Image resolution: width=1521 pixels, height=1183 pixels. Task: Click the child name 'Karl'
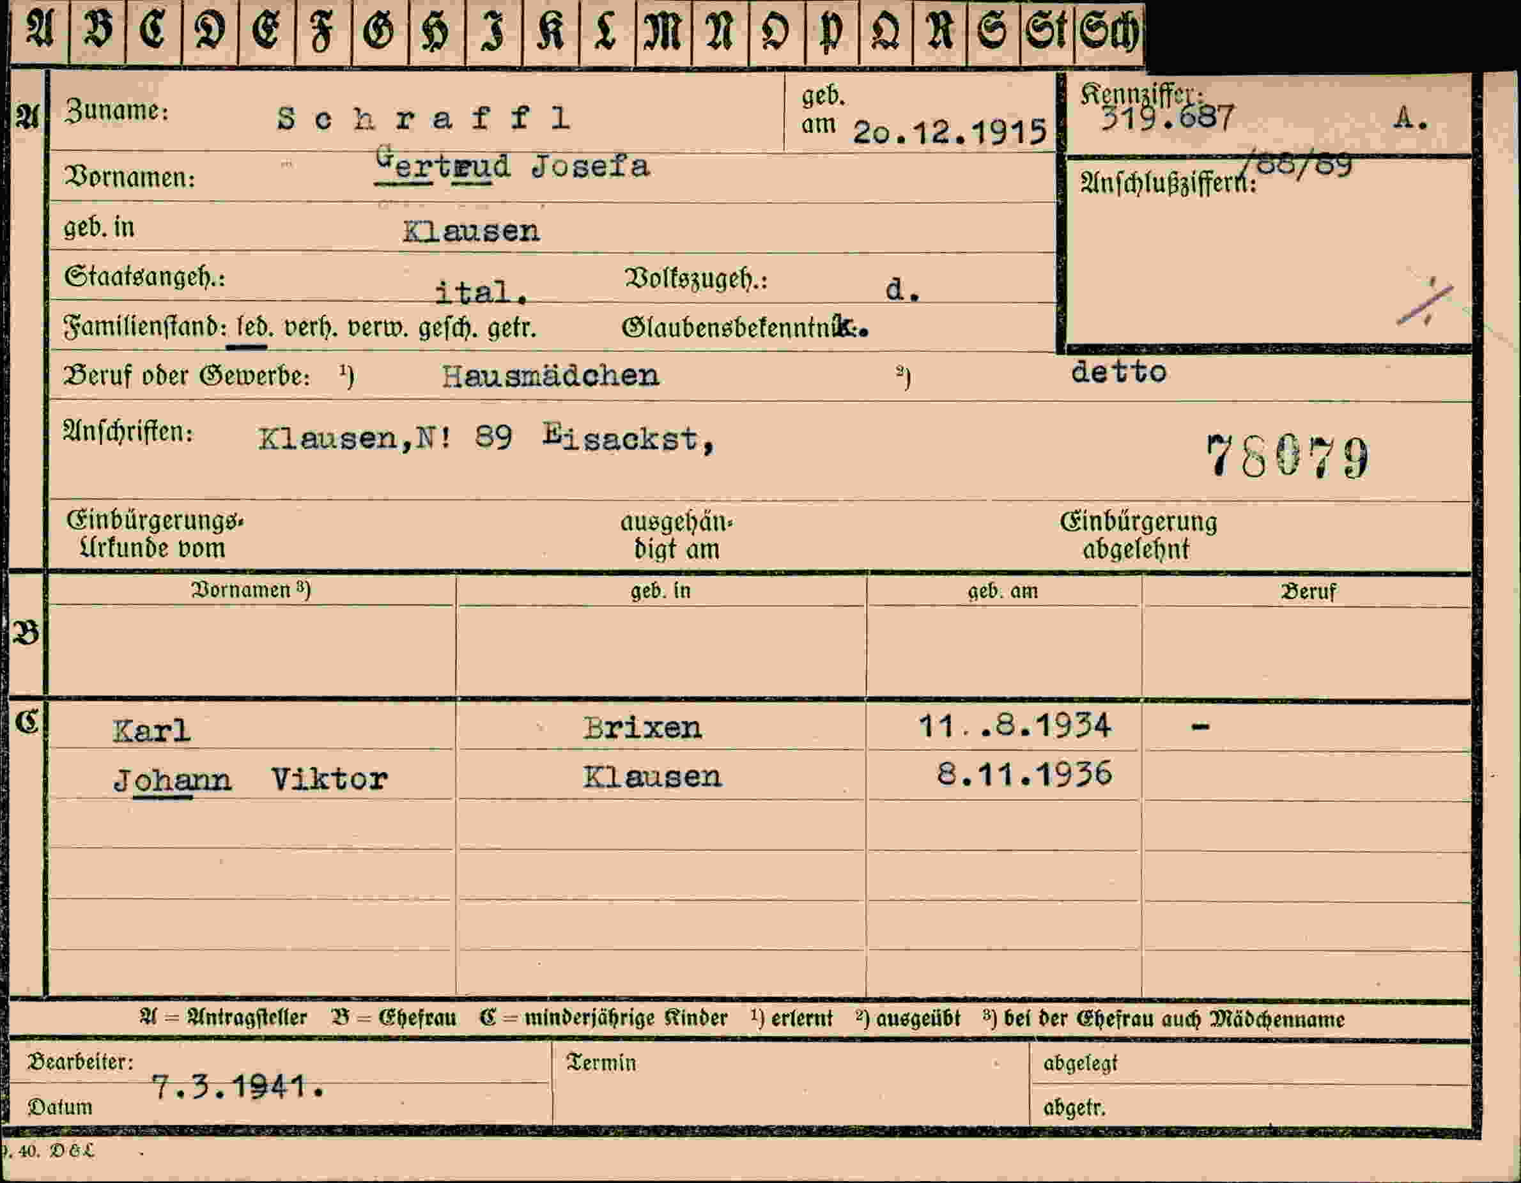pyautogui.click(x=151, y=731)
